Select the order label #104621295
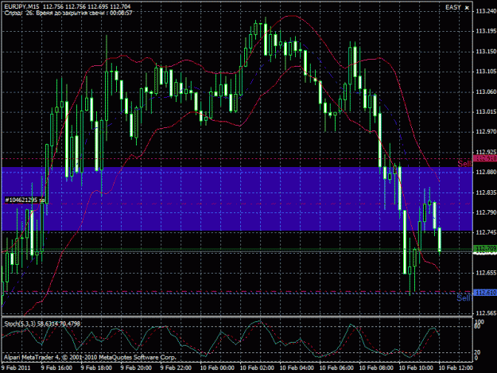The width and height of the screenshot is (497, 373). click(21, 200)
